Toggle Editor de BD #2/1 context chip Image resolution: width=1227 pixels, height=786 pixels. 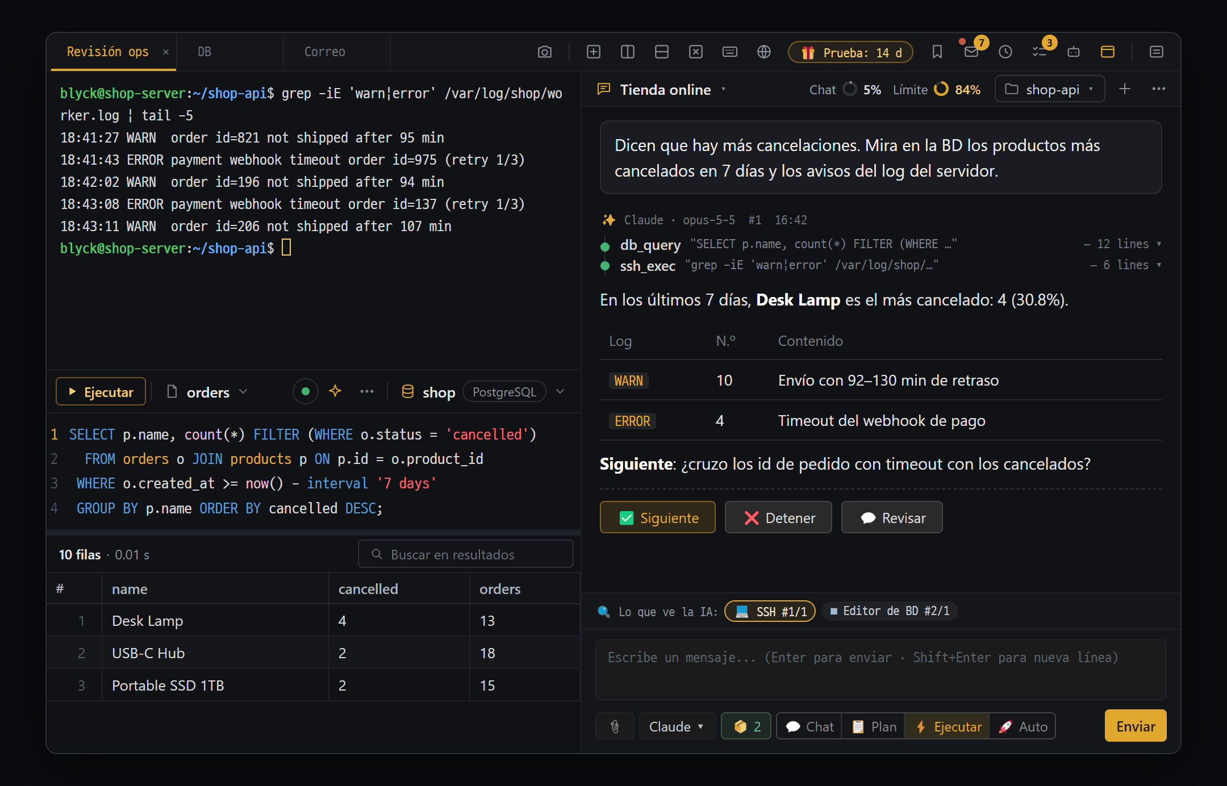[x=889, y=611]
